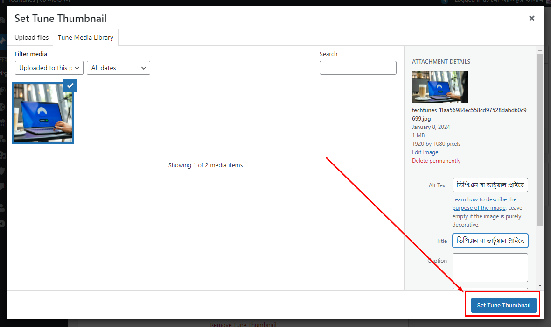
Task: Select the laptop VPN image thumbnail
Action: pos(43,113)
